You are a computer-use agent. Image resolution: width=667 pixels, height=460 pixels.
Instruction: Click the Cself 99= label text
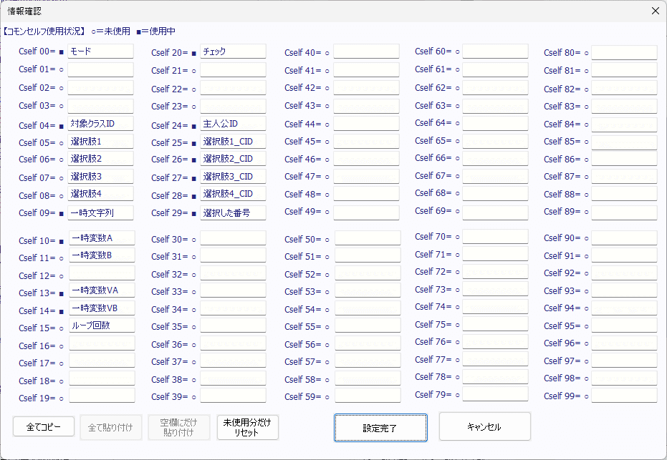(562, 396)
